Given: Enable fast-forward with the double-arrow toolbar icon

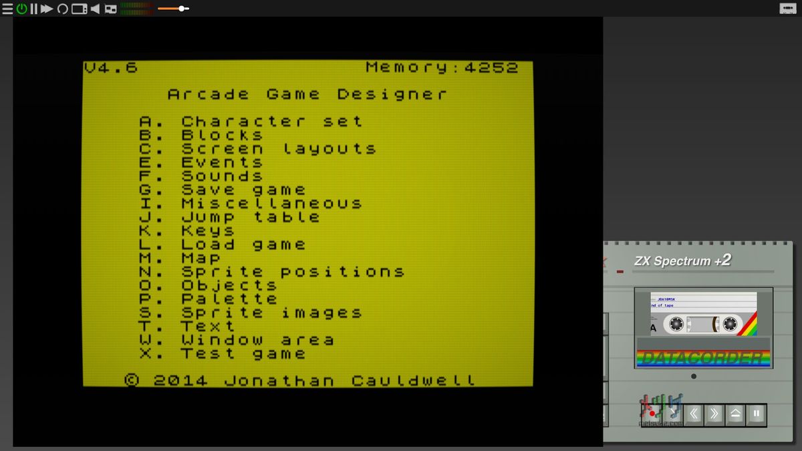Looking at the screenshot, I should 47,8.
